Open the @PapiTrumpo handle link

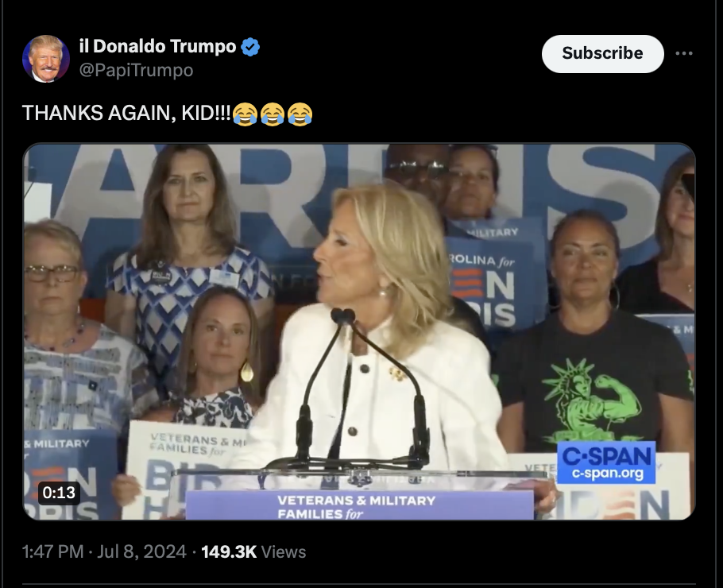[136, 71]
